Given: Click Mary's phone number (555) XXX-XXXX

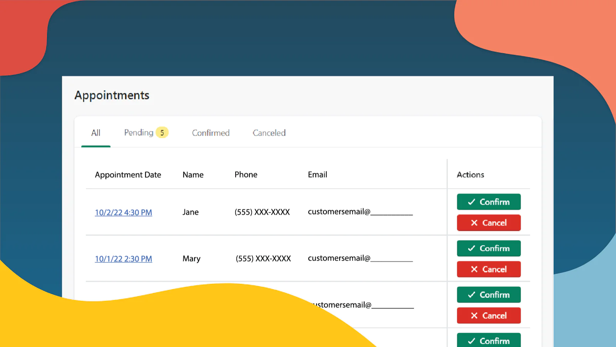Looking at the screenshot, I should (x=263, y=259).
